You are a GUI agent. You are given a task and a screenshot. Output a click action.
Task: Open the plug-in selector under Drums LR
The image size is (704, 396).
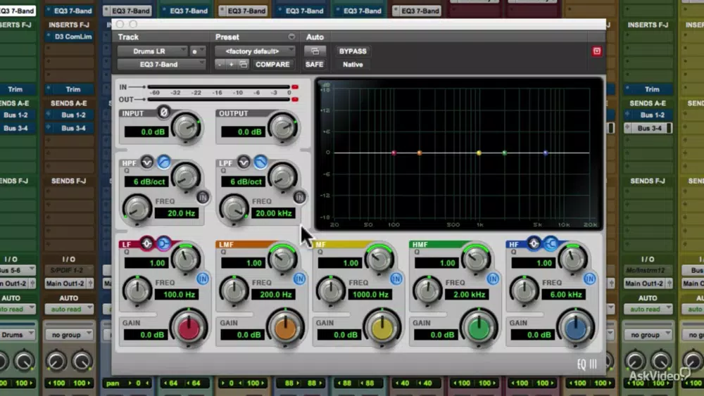click(x=162, y=65)
